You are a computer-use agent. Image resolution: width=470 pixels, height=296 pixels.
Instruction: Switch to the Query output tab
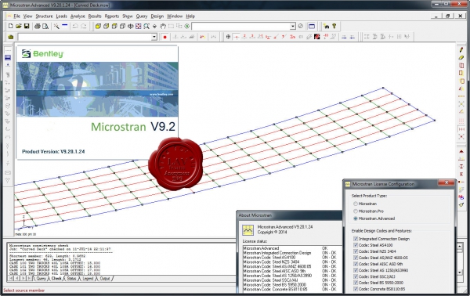coord(41,279)
